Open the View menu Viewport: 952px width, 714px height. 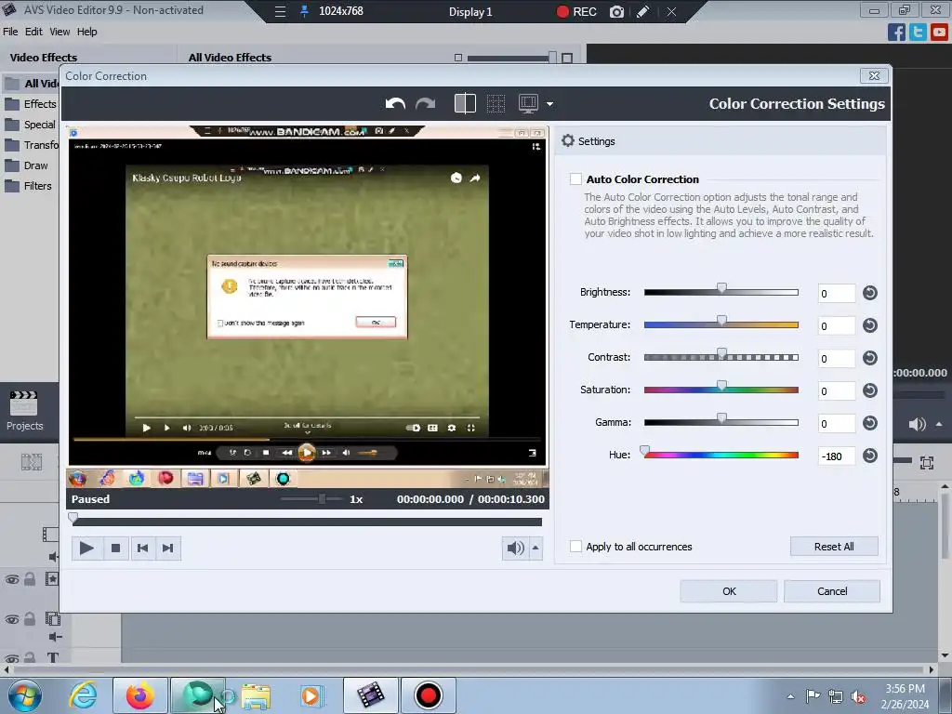(59, 32)
